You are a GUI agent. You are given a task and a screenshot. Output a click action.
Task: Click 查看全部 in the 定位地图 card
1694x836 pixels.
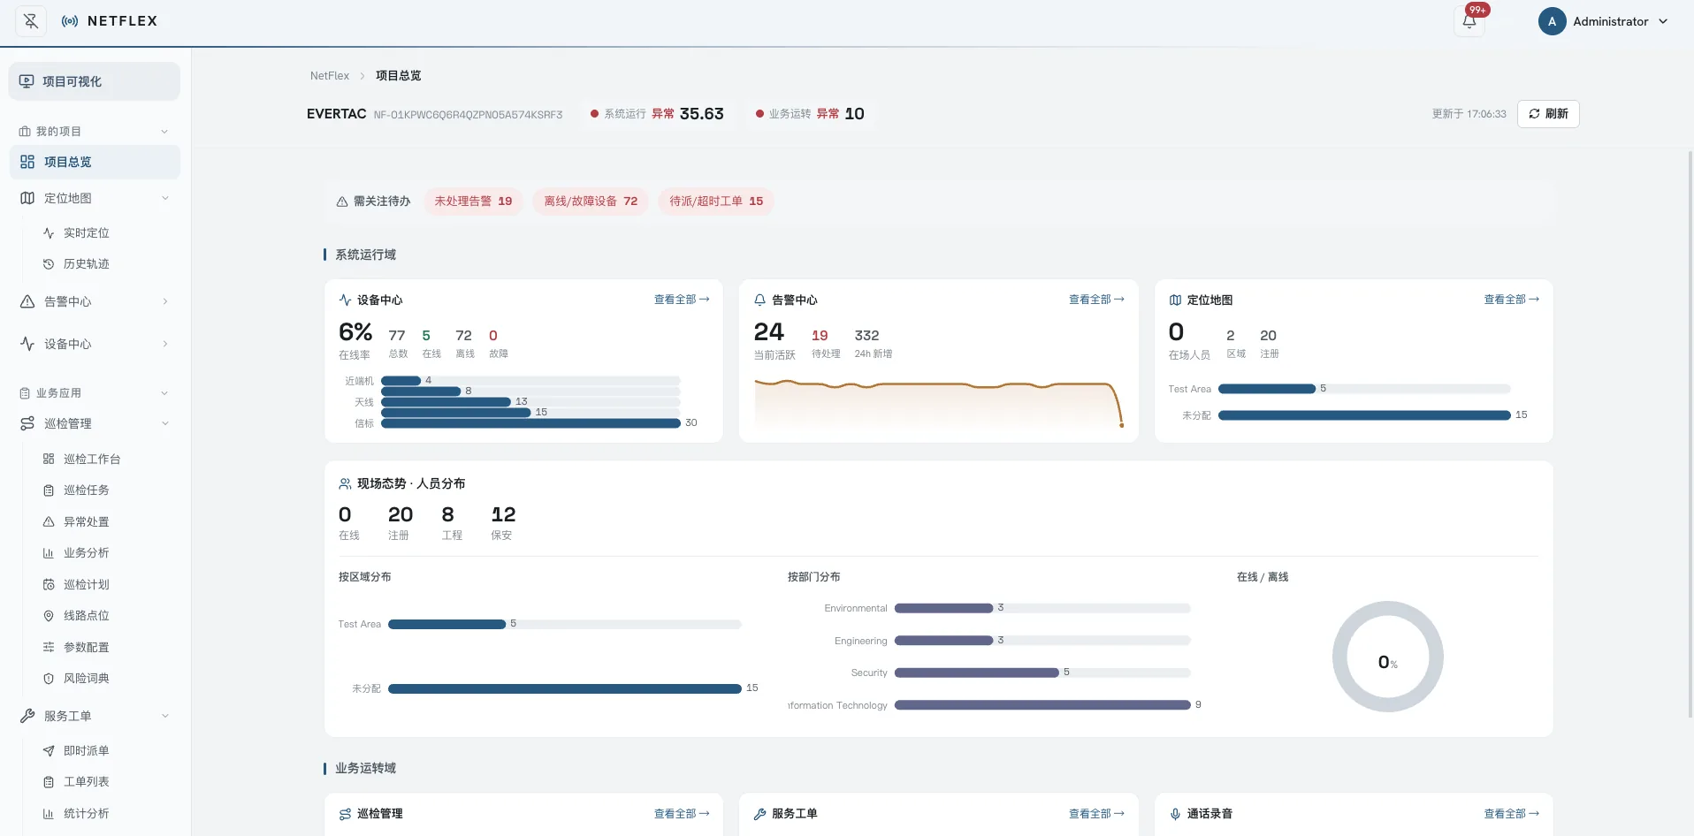coord(1512,300)
